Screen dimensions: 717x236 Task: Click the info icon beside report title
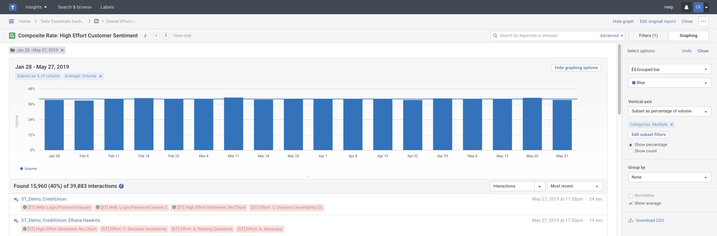(x=145, y=36)
